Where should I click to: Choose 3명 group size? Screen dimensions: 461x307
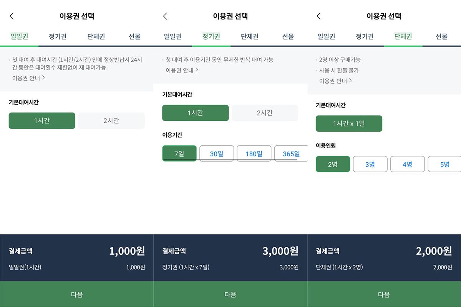click(370, 164)
